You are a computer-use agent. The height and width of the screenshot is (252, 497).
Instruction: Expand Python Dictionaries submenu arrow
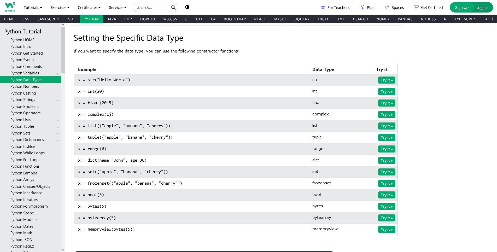pos(58,140)
